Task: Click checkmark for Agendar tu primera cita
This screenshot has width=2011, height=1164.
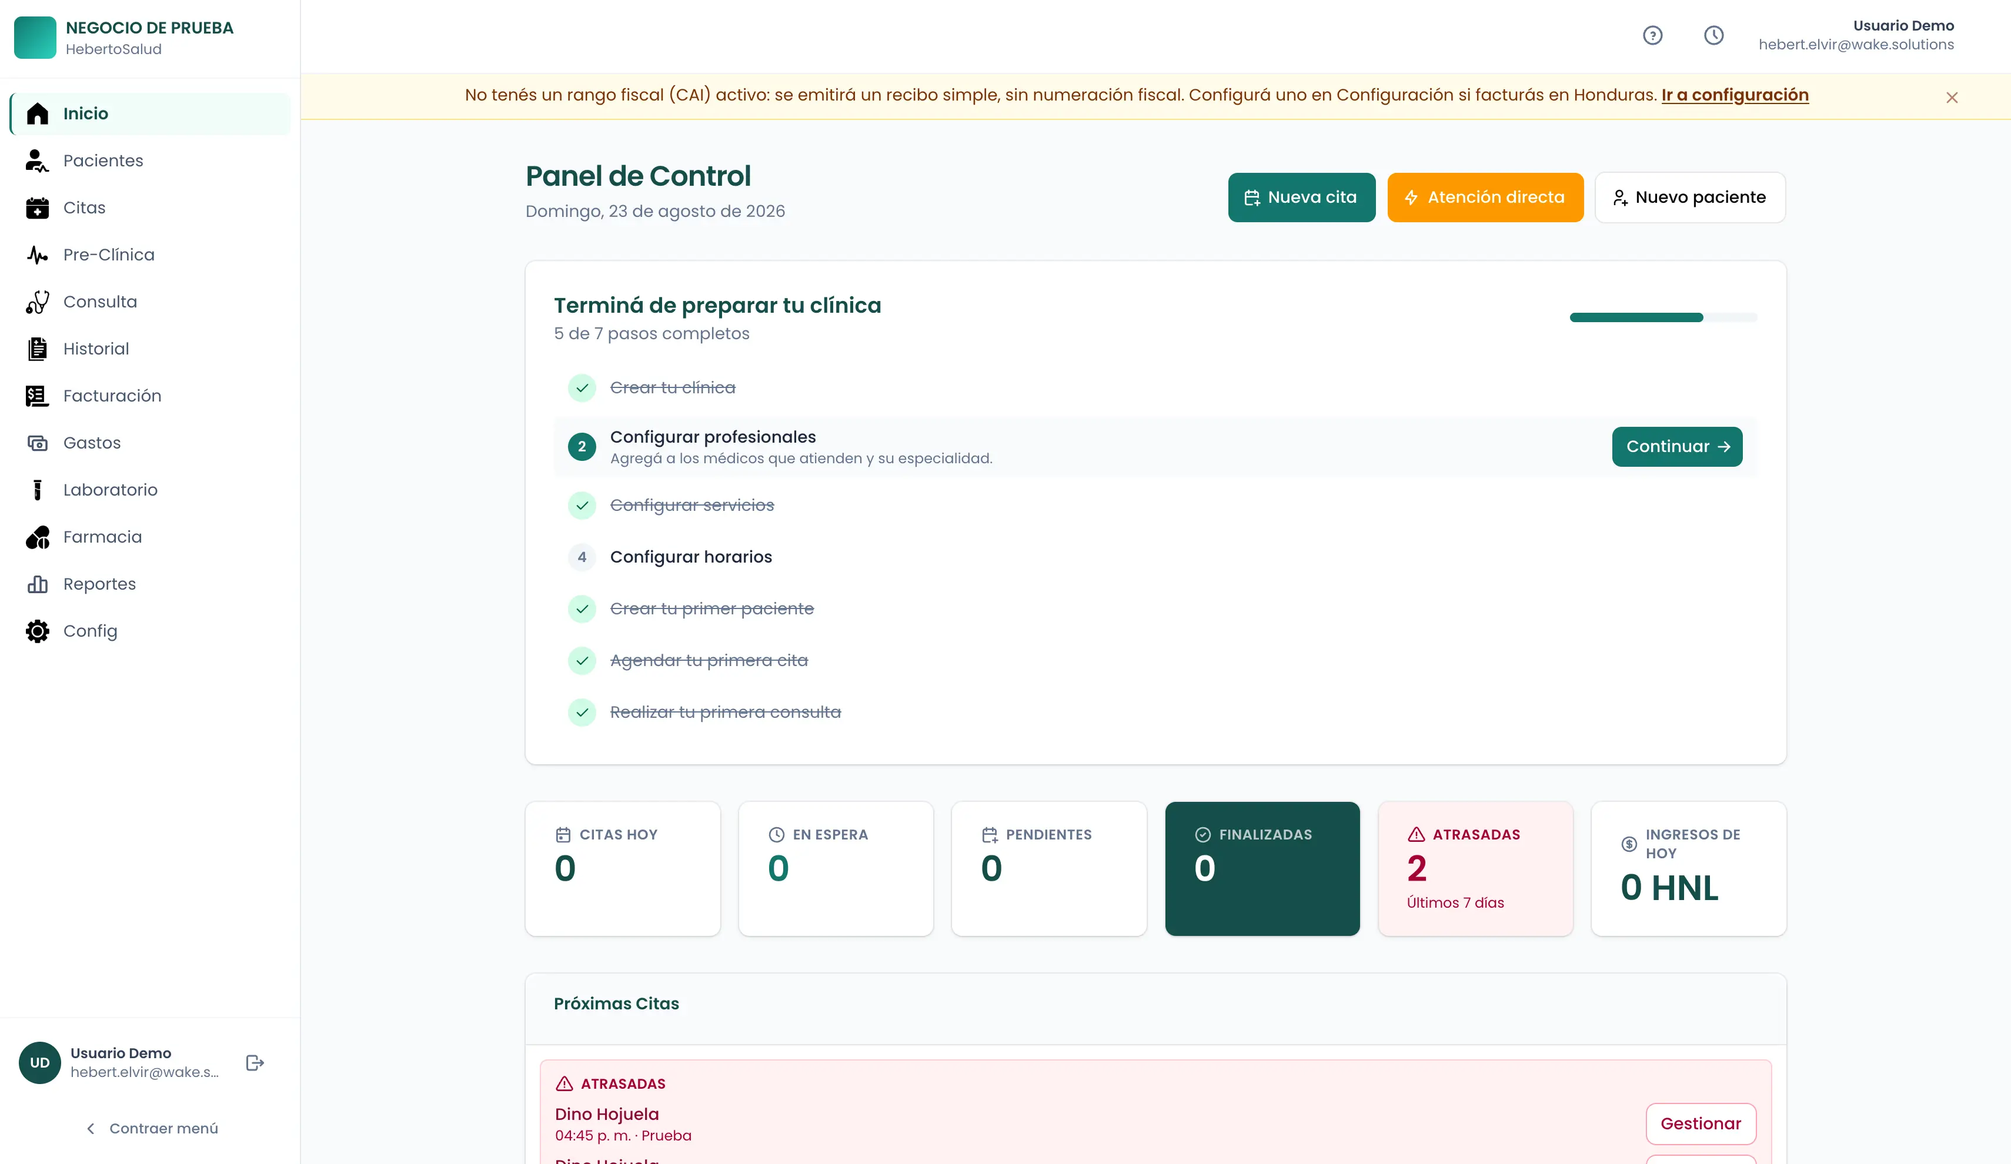Action: (x=582, y=661)
